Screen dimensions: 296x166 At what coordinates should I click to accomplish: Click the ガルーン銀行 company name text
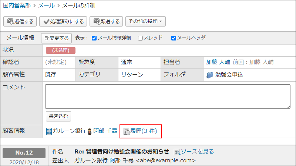click(x=69, y=131)
